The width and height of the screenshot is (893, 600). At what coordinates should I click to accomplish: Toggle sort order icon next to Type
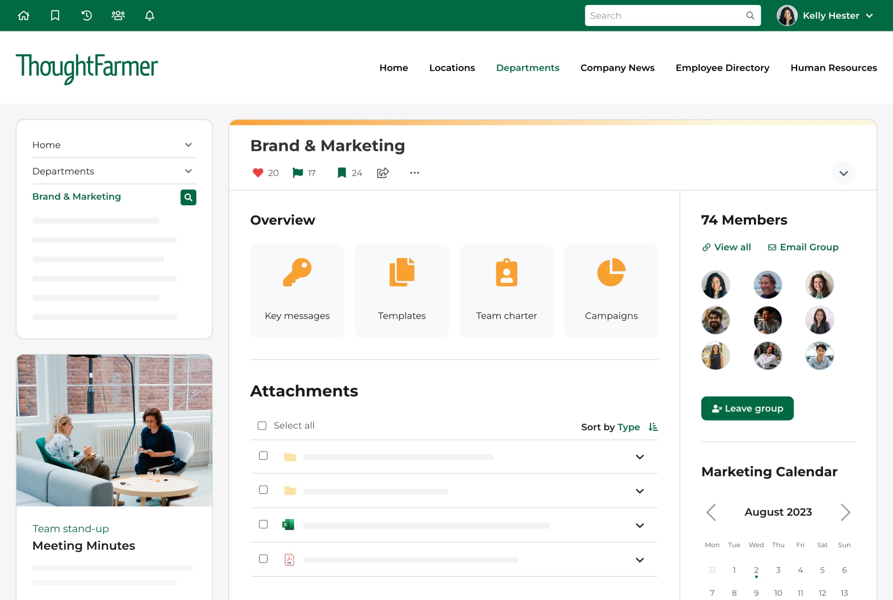[653, 427]
